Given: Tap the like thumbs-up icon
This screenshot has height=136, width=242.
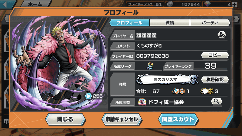Looking at the screenshot, I should point(88,96).
